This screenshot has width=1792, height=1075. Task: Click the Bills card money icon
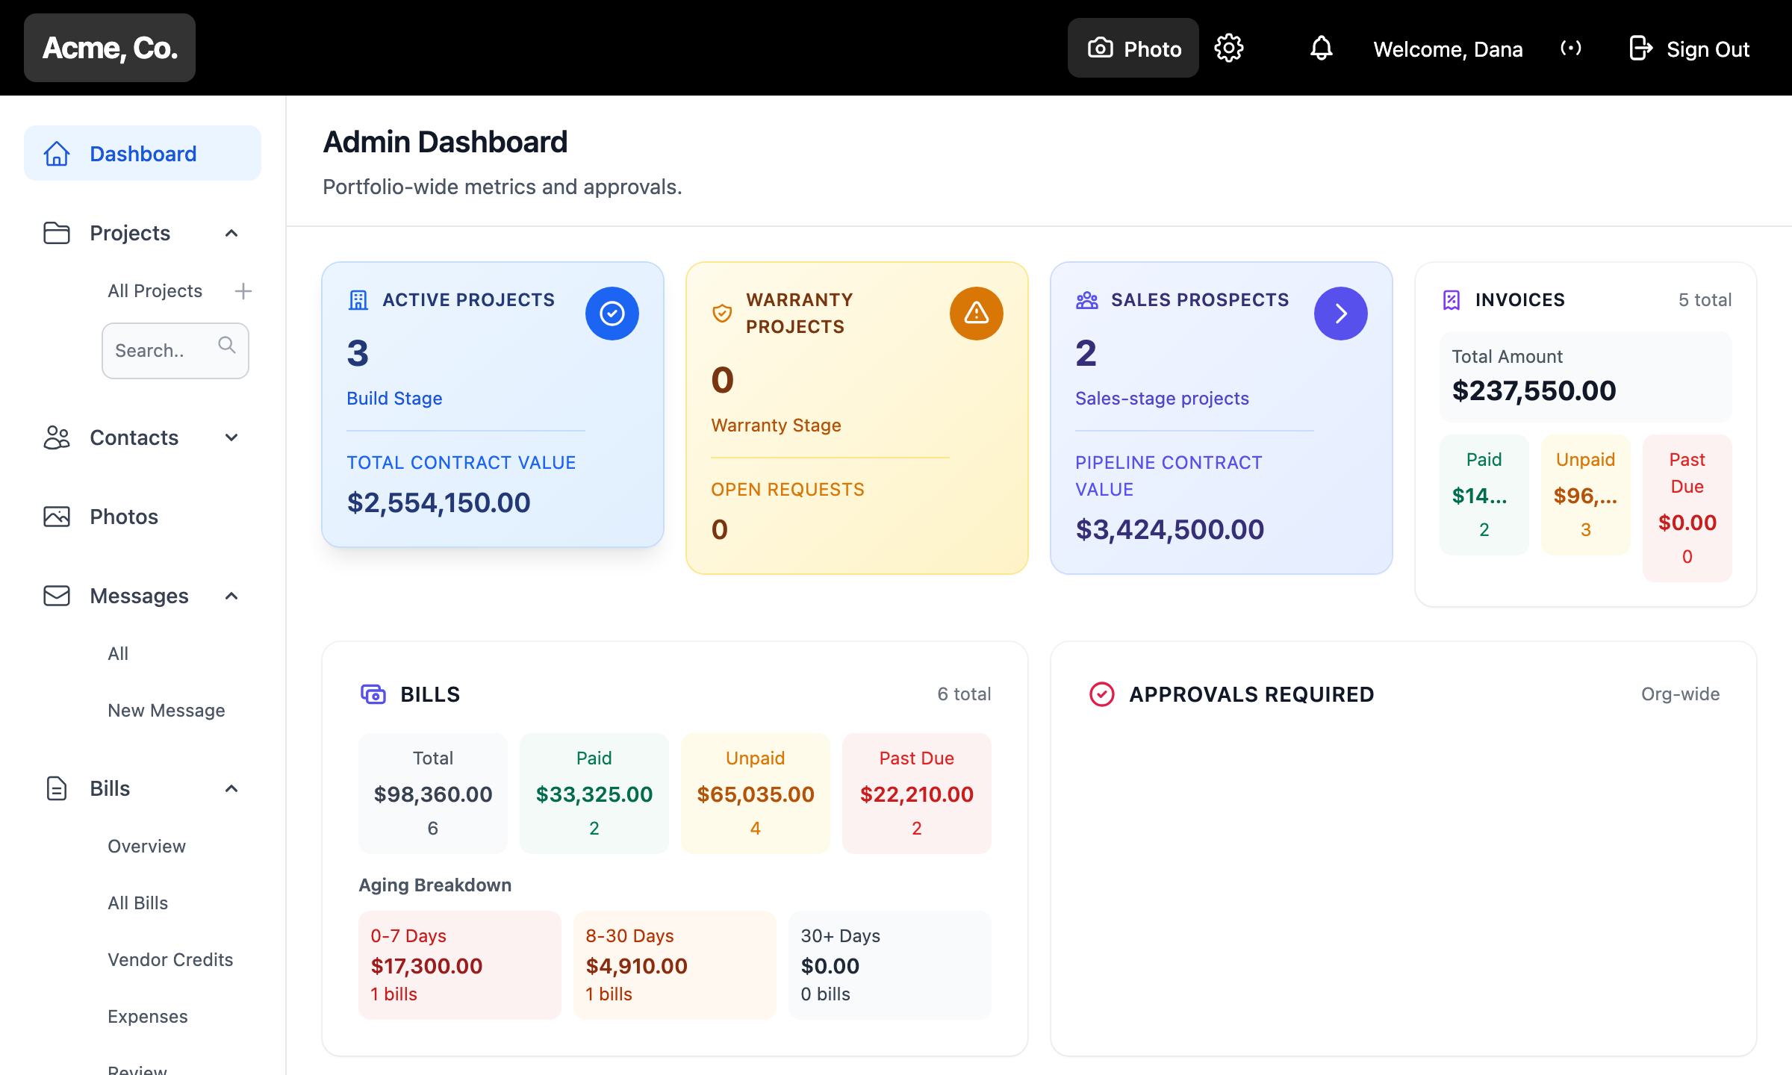tap(373, 694)
